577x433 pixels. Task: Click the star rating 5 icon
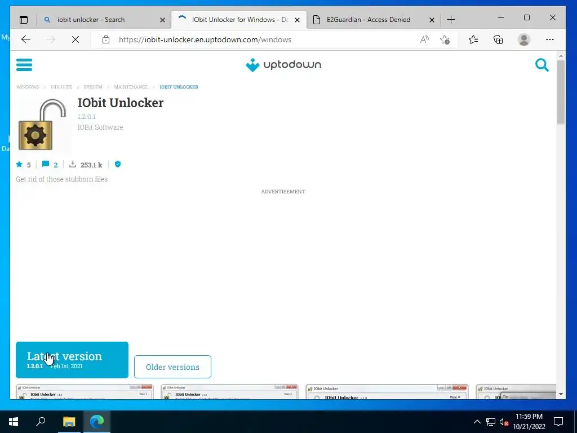click(x=19, y=164)
